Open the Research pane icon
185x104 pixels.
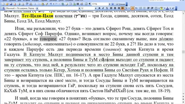coord(31,4)
